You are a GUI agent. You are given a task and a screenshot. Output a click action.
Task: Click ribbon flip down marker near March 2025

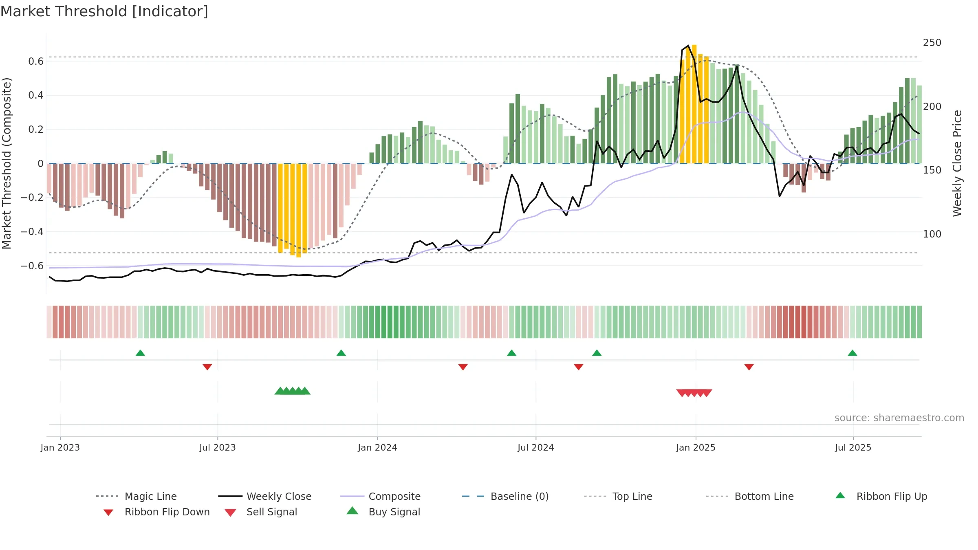[749, 367]
